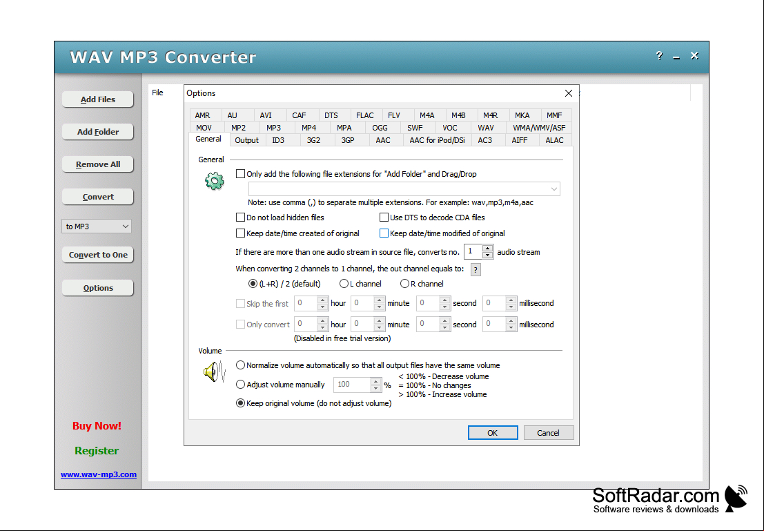This screenshot has width=764, height=531.
Task: Open the MP3 tab
Action: pyautogui.click(x=273, y=128)
